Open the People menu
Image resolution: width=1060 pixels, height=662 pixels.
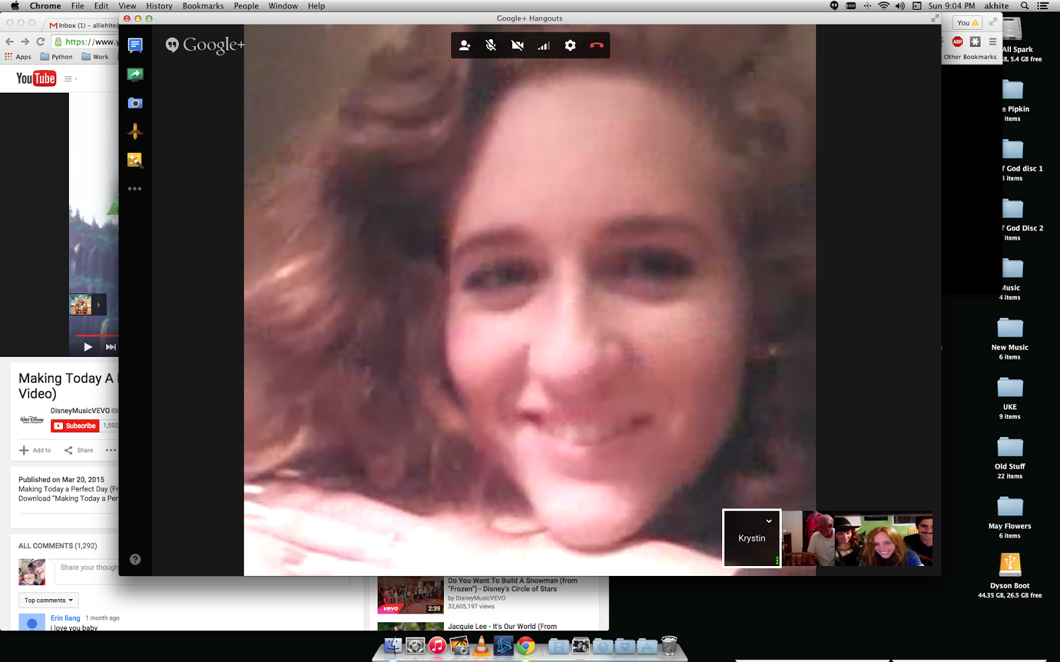pyautogui.click(x=246, y=6)
